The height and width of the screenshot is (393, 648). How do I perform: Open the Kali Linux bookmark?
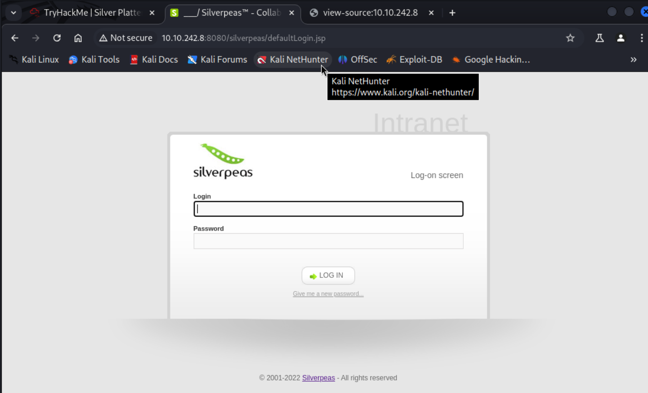[x=34, y=59]
